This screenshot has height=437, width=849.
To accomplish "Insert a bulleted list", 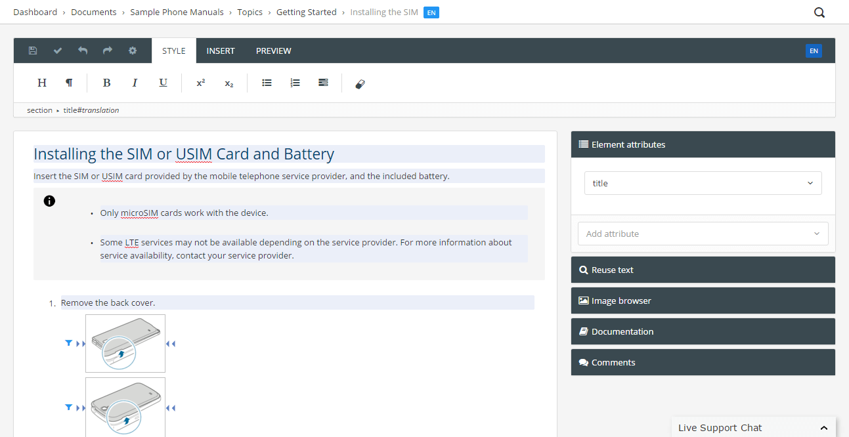I will [267, 83].
